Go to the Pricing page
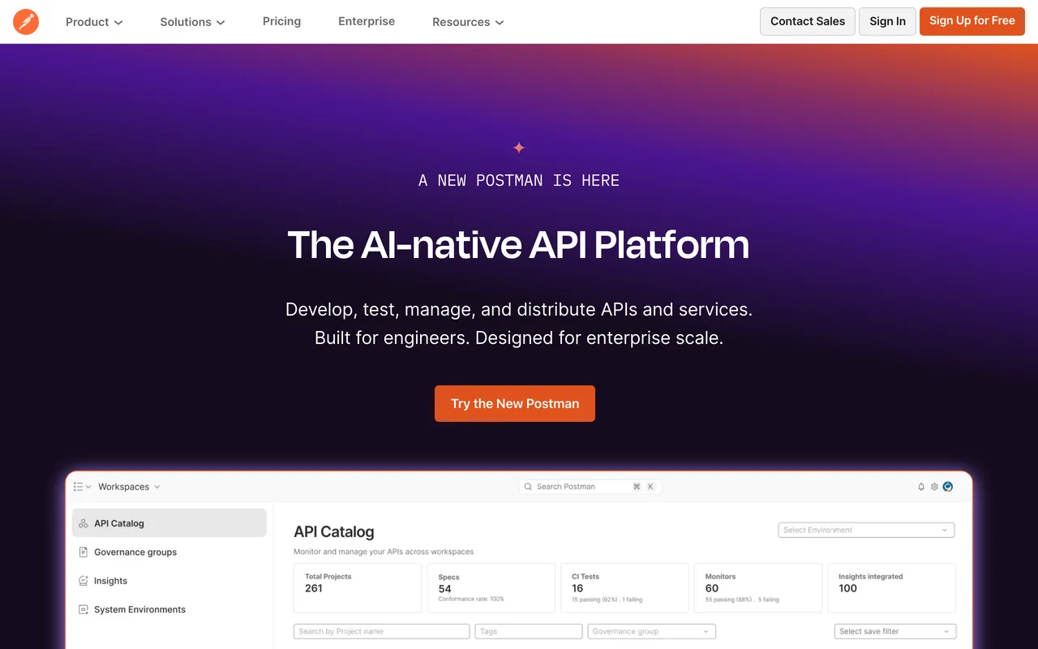 tap(281, 21)
